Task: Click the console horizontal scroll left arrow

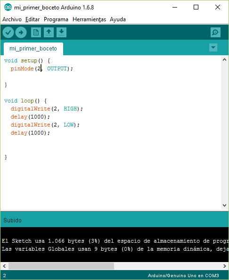Action: pyautogui.click(x=4, y=266)
